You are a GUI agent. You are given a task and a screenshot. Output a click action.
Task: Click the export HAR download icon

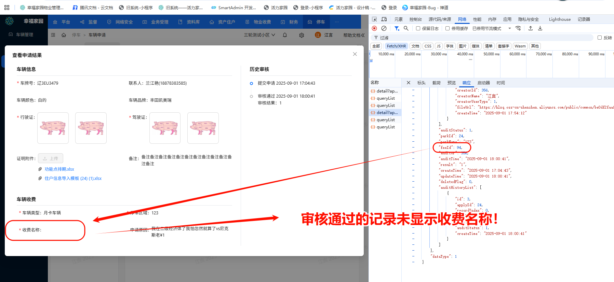540,28
